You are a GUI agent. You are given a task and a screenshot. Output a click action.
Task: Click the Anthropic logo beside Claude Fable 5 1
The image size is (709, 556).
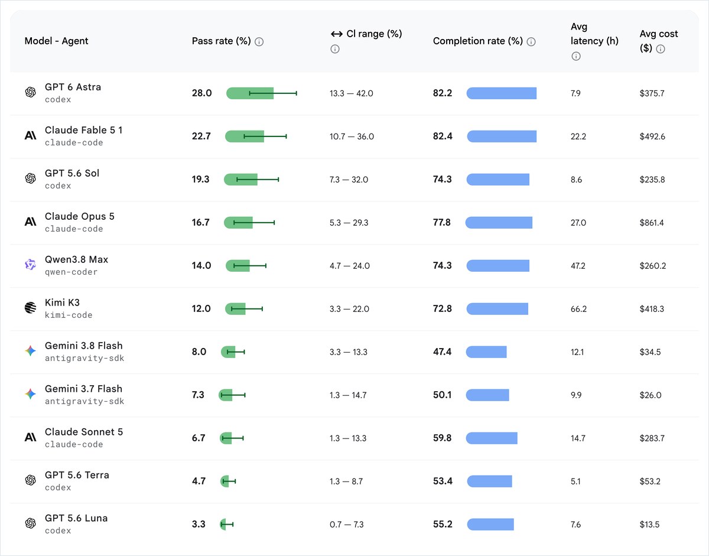click(30, 136)
